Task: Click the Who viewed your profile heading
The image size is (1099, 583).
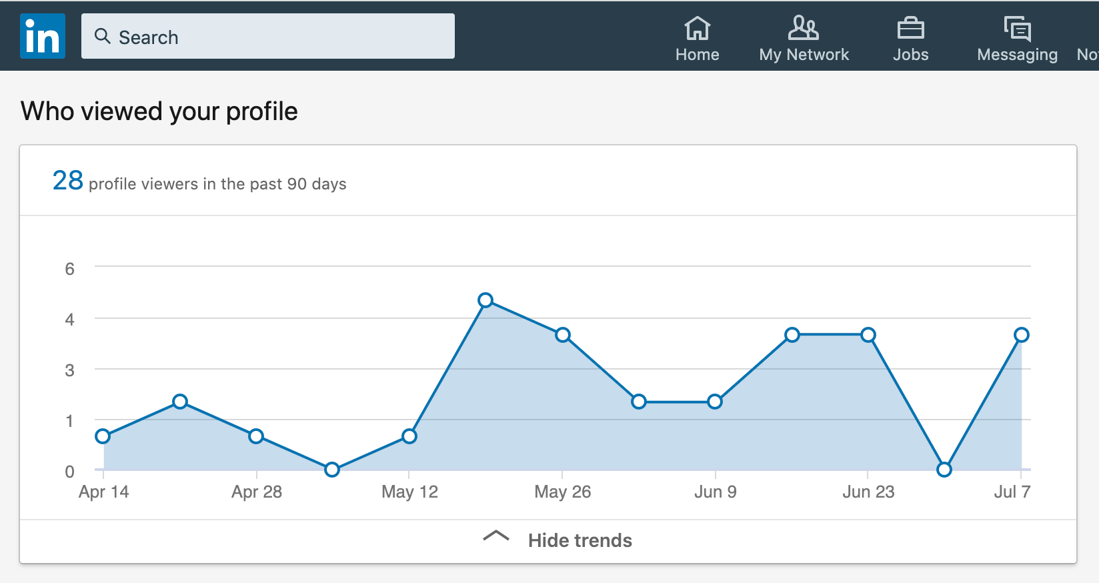Action: 159,111
